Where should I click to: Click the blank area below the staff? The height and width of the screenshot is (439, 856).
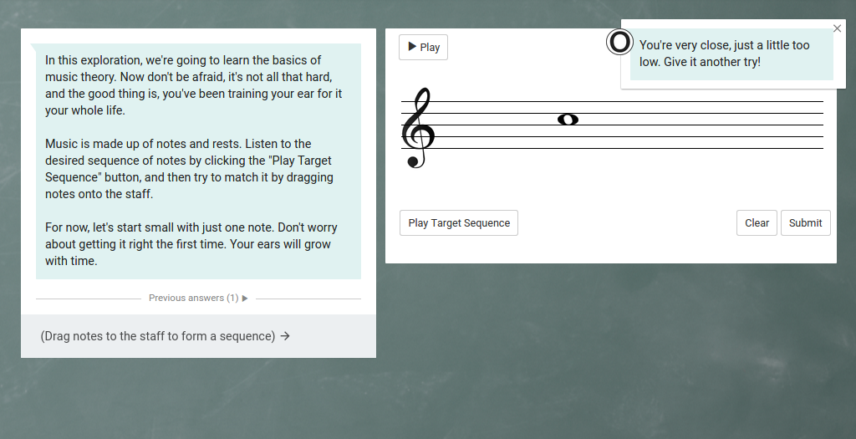click(610, 184)
